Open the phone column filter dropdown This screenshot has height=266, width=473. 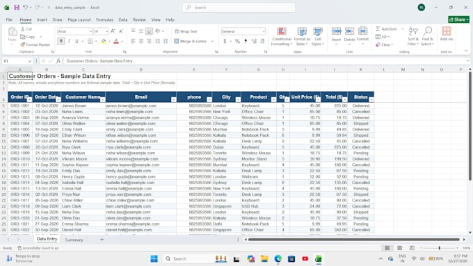pyautogui.click(x=209, y=99)
